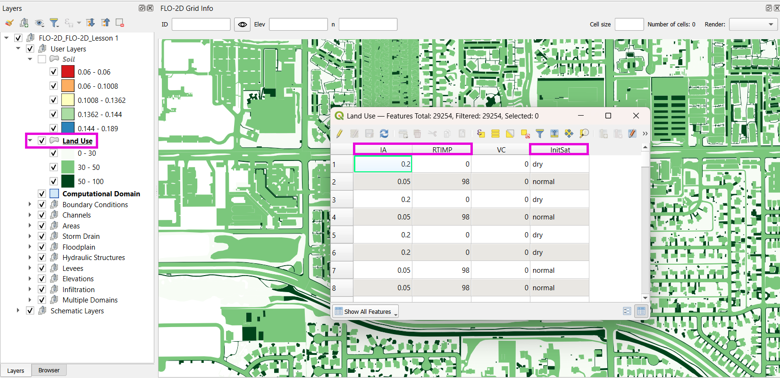Click the Add Group icon in Layers toolbar
This screenshot has width=780, height=378.
pyautogui.click(x=24, y=23)
